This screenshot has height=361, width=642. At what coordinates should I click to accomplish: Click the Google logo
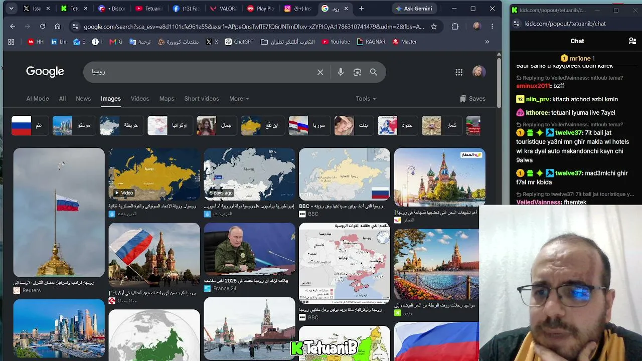[x=45, y=72]
